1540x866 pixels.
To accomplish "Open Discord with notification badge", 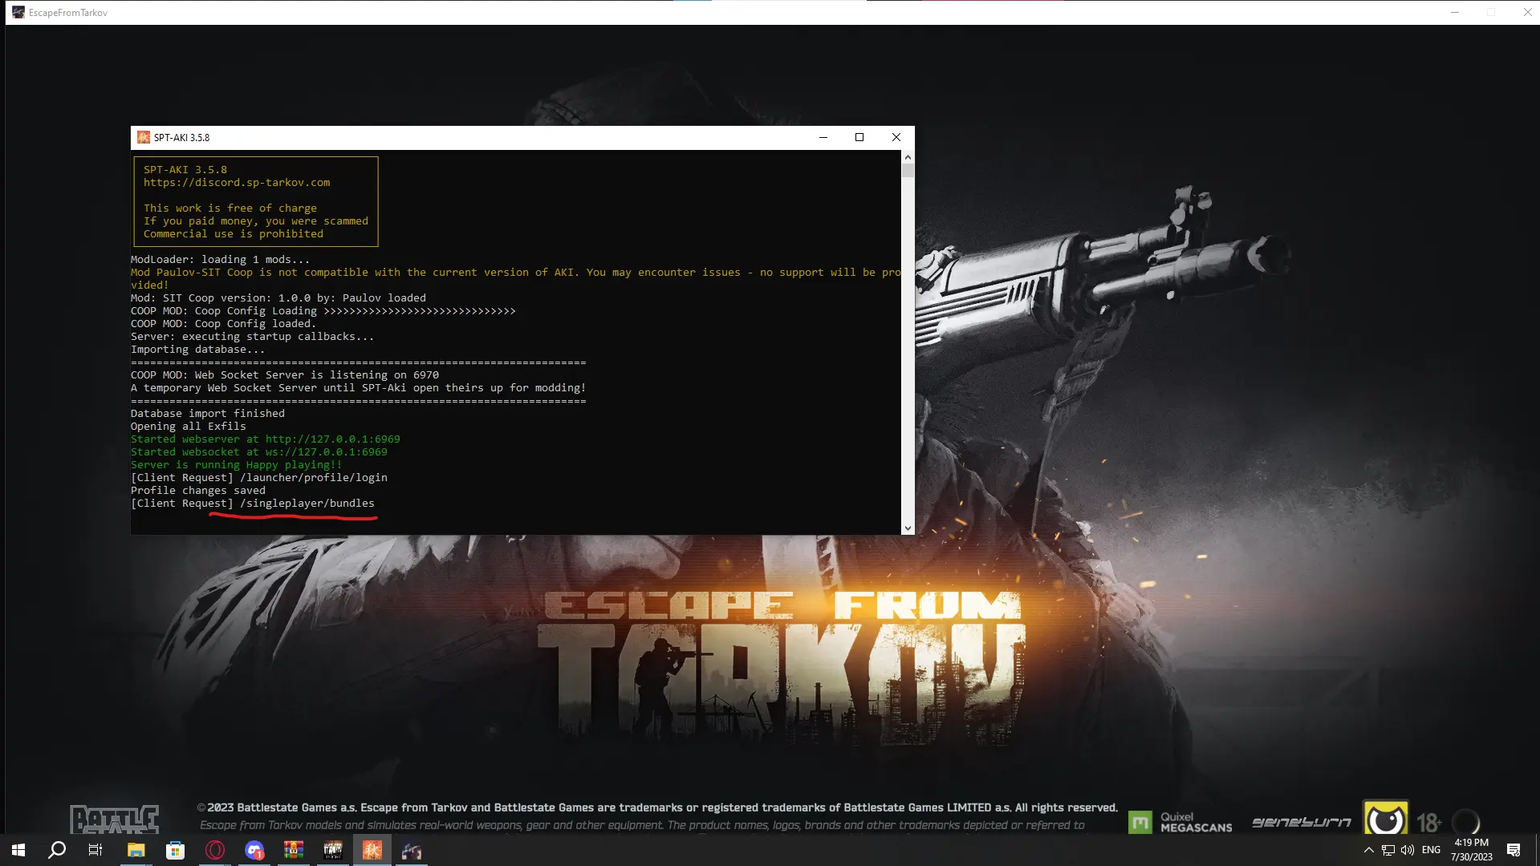I will point(254,850).
